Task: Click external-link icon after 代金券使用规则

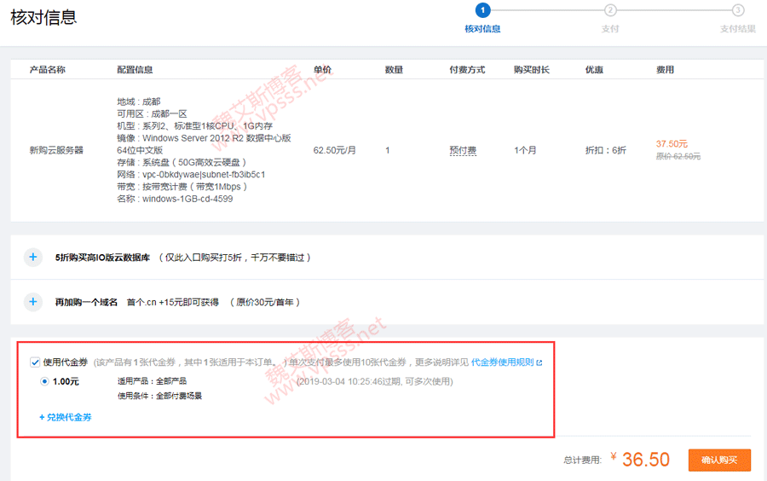Action: tap(539, 362)
